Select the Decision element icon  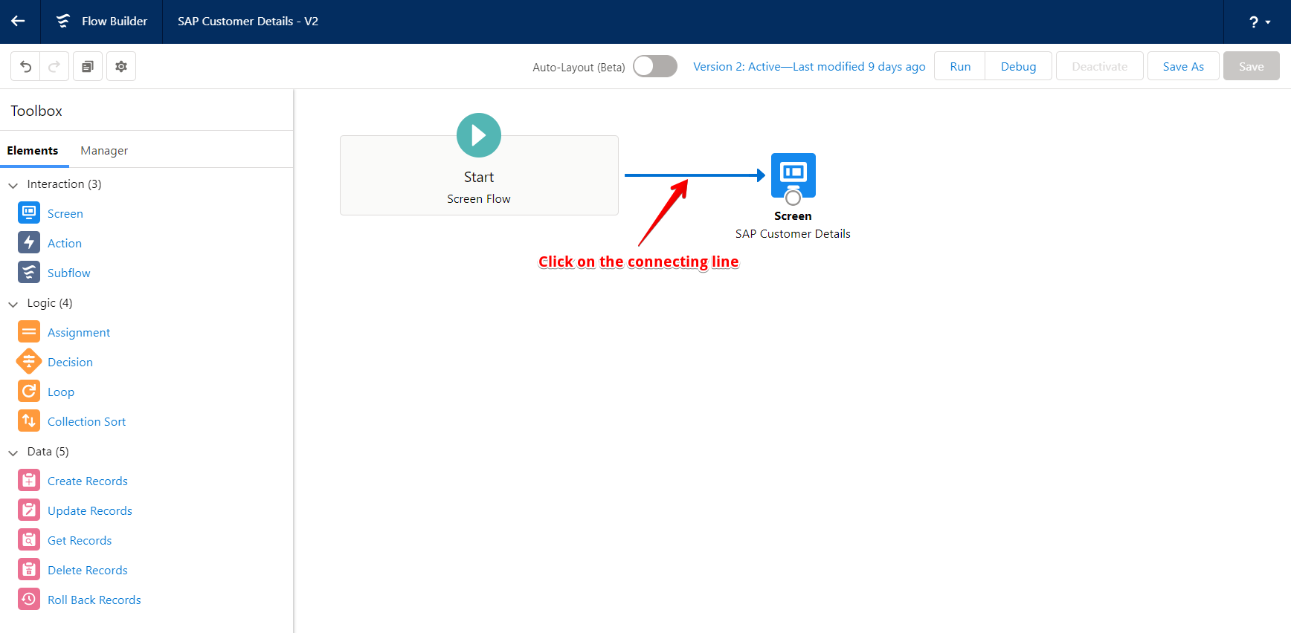29,362
